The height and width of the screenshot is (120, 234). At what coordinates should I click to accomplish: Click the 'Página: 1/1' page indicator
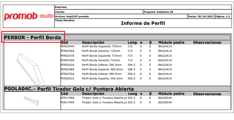pyautogui.click(x=223, y=16)
